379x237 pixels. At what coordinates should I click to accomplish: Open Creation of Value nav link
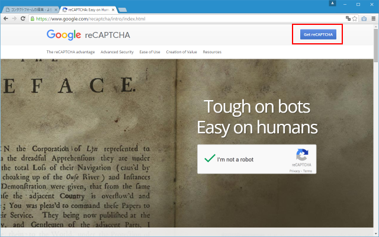[181, 52]
